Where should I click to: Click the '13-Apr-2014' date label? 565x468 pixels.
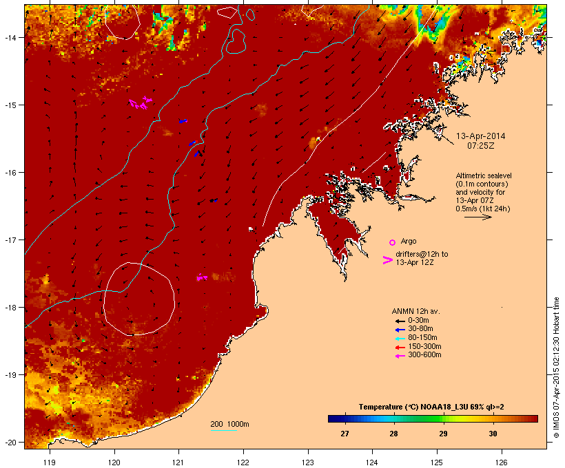[x=481, y=136]
